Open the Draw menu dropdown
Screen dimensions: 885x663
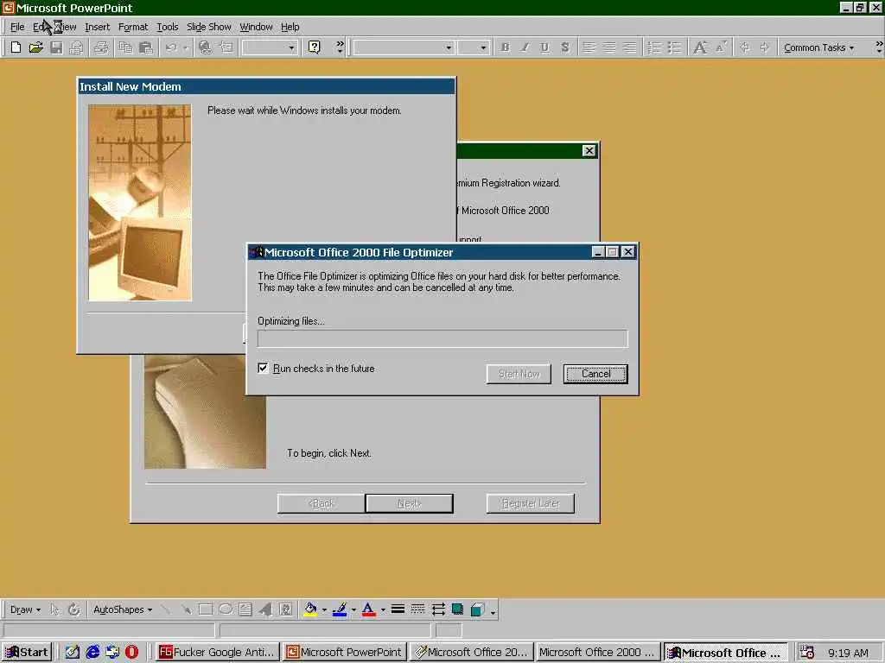tap(25, 609)
